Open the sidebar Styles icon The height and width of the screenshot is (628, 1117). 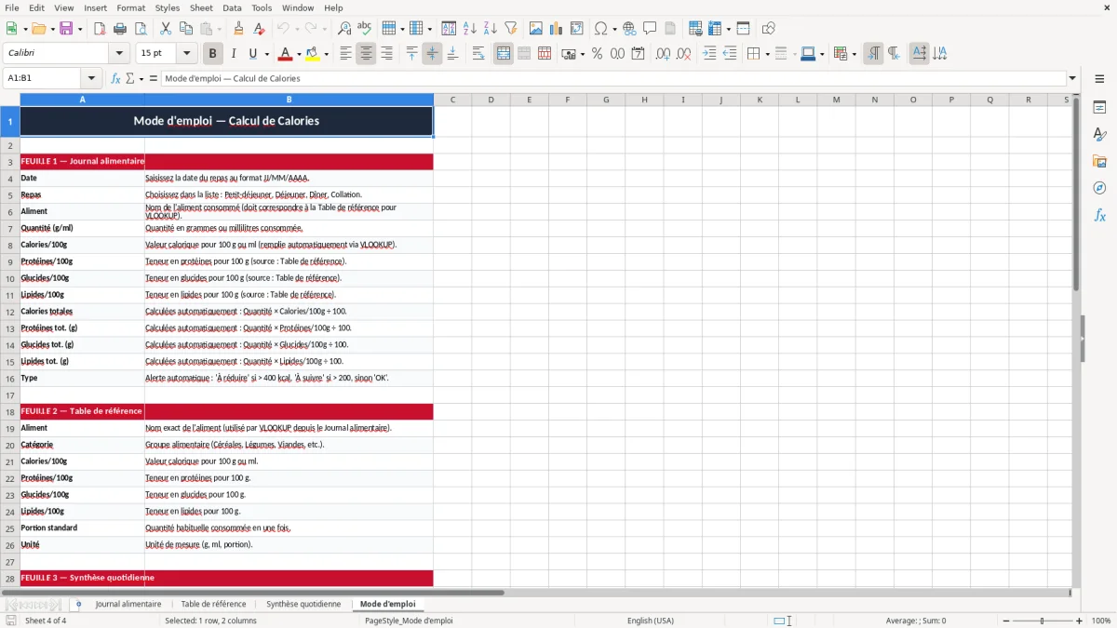[1099, 134]
